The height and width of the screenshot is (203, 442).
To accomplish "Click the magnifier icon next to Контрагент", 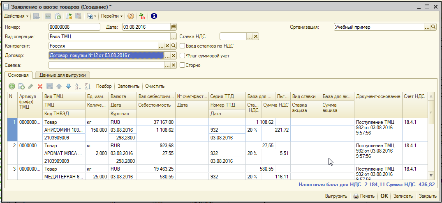I will click(x=174, y=46).
